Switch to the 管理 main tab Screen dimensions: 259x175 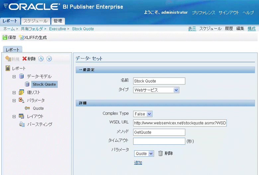[58, 21]
